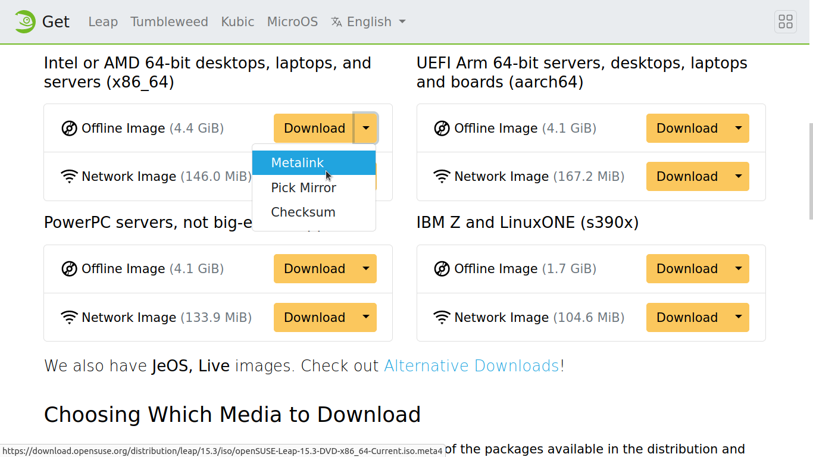Expand the aarch64 Offline Image download options
Viewport: 813px width, 457px height.
point(738,129)
